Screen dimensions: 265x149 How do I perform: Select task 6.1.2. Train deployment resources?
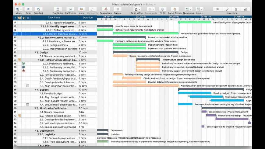59,142
